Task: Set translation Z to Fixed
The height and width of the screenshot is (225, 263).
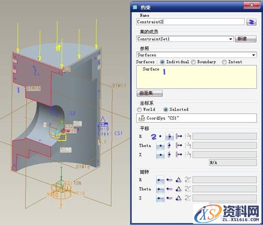Action: point(170,155)
